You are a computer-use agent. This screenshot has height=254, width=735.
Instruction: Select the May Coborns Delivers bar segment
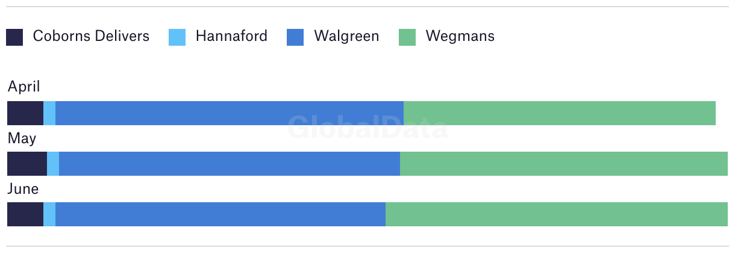[x=27, y=164]
